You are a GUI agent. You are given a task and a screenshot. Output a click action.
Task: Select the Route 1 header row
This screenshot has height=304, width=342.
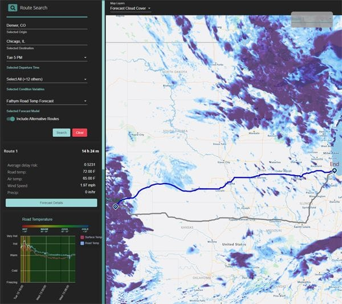pos(51,151)
